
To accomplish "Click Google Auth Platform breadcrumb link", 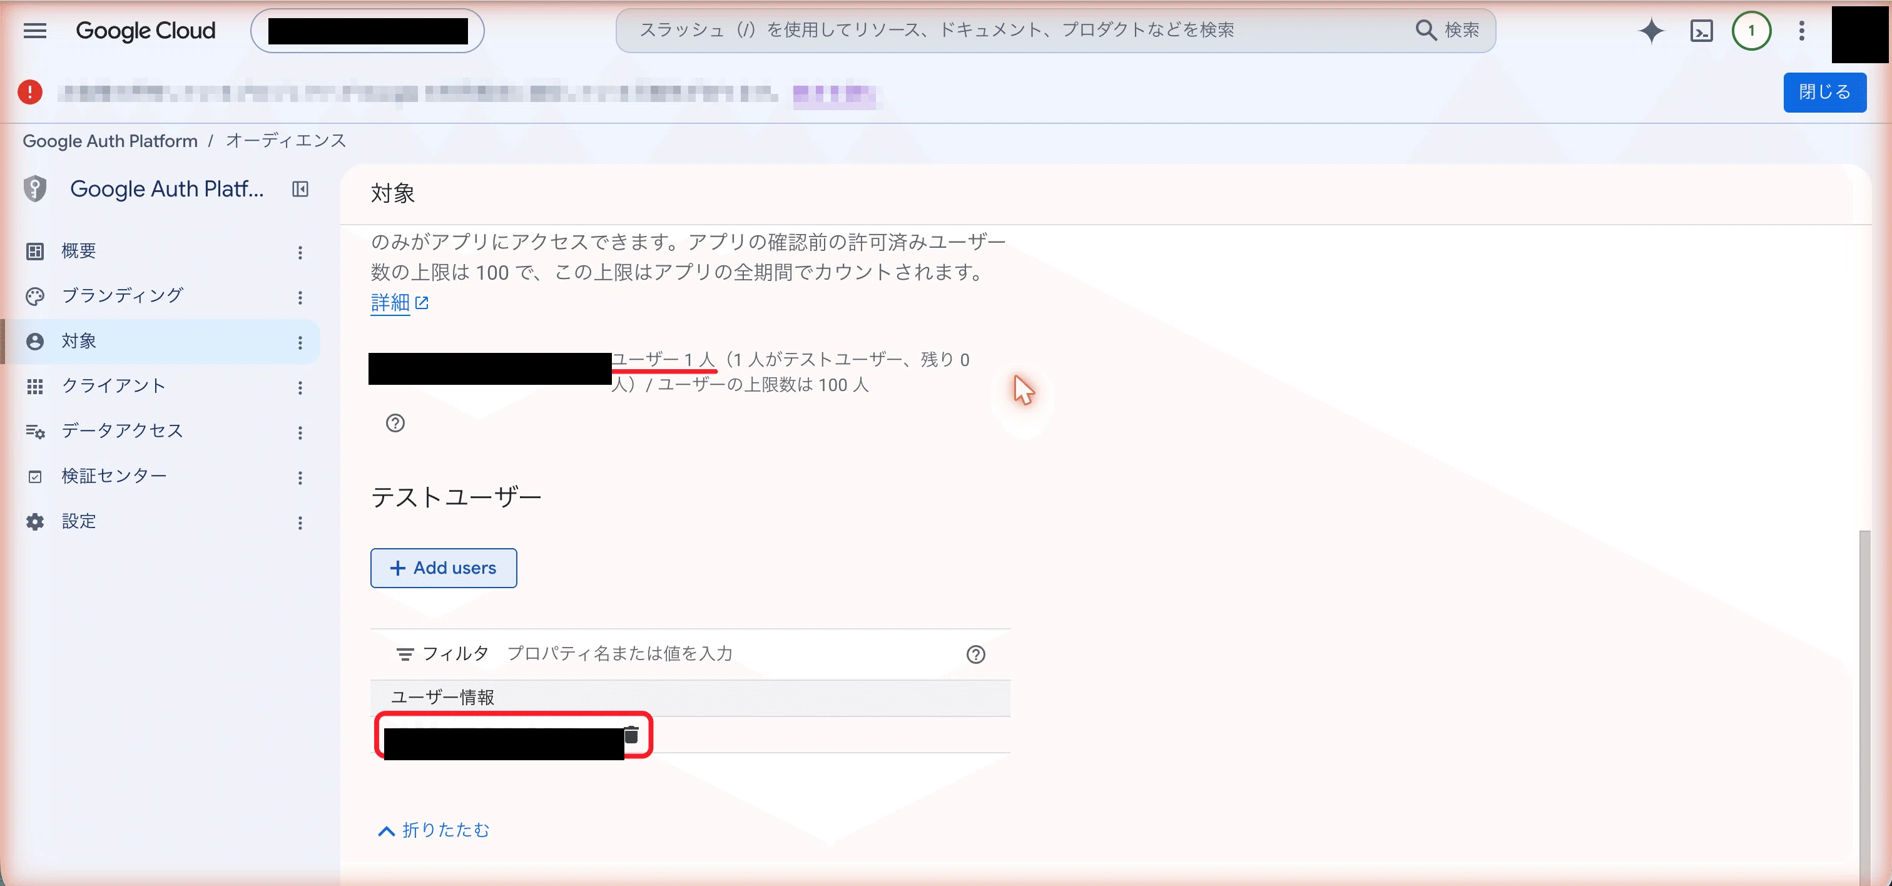I will point(110,141).
